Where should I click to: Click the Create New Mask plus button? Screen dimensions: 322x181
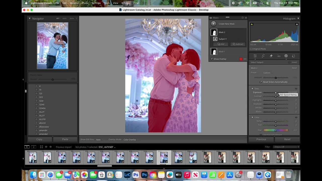(213, 24)
